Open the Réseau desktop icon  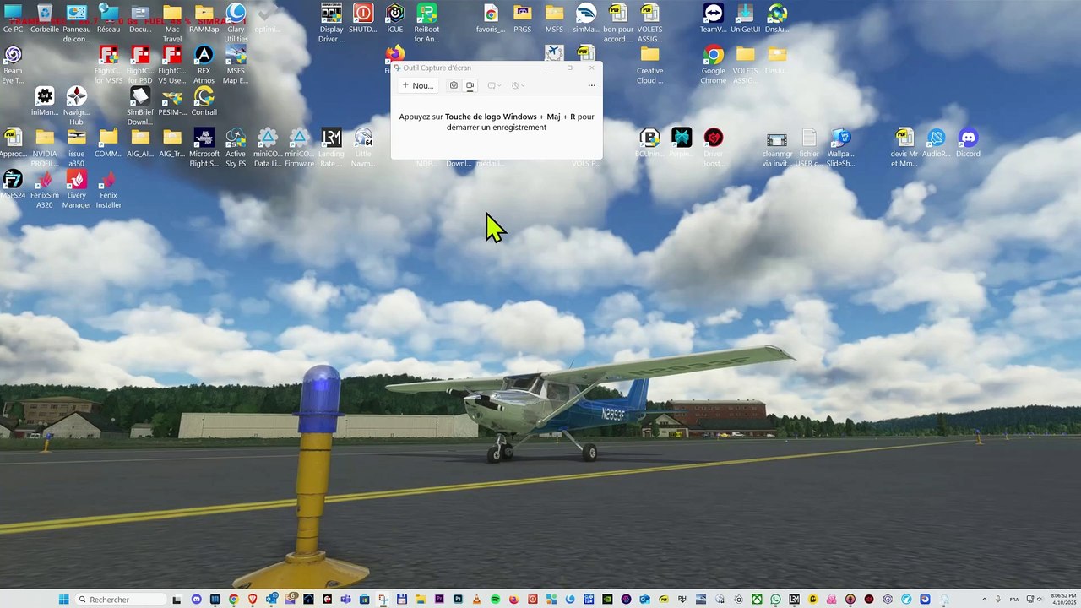(x=108, y=19)
